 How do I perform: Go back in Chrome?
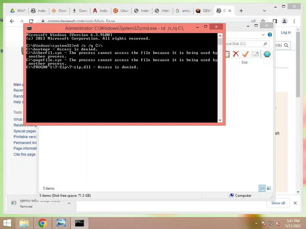click(x=12, y=21)
